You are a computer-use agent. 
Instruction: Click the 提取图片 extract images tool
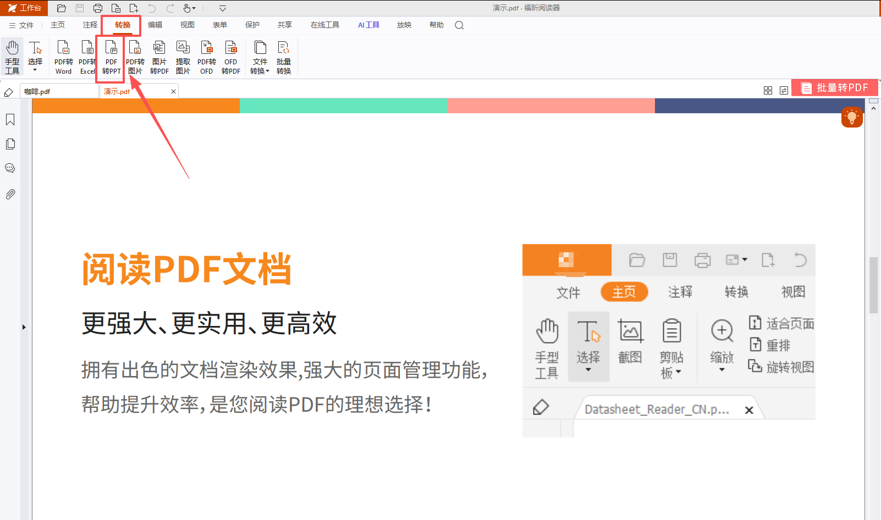(183, 57)
